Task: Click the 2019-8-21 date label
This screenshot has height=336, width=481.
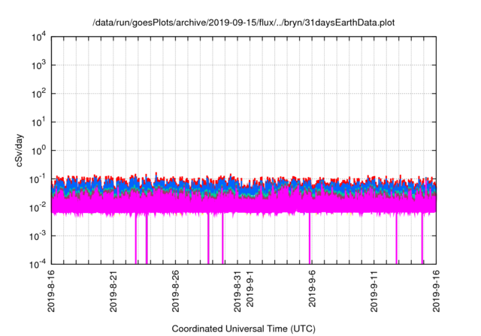Action: pyautogui.click(x=113, y=291)
